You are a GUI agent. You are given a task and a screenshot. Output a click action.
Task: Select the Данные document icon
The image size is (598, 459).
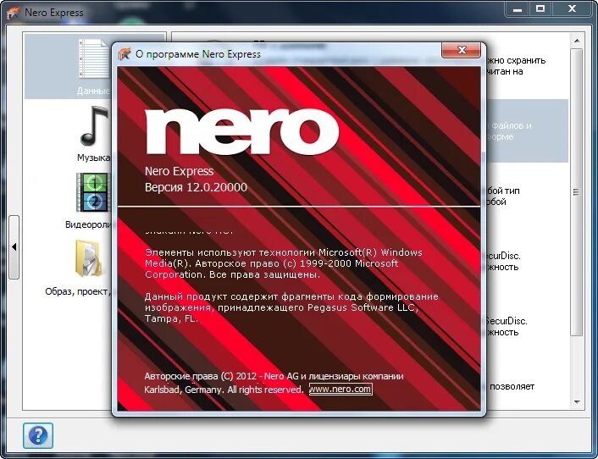click(x=94, y=59)
